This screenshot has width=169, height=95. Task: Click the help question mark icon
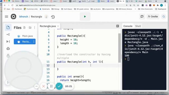(8, 83)
